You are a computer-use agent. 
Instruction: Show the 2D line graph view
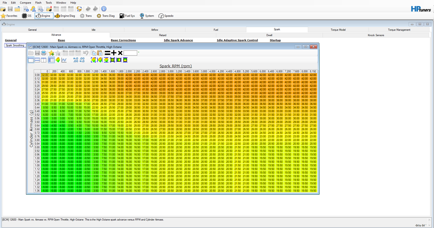click(64, 60)
